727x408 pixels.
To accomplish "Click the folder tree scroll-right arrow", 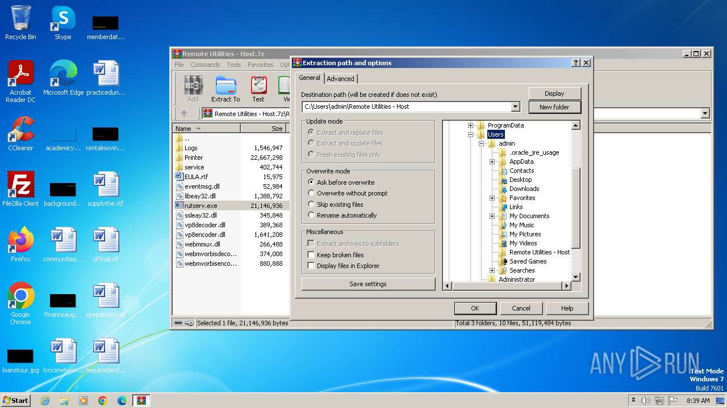I will (x=566, y=286).
